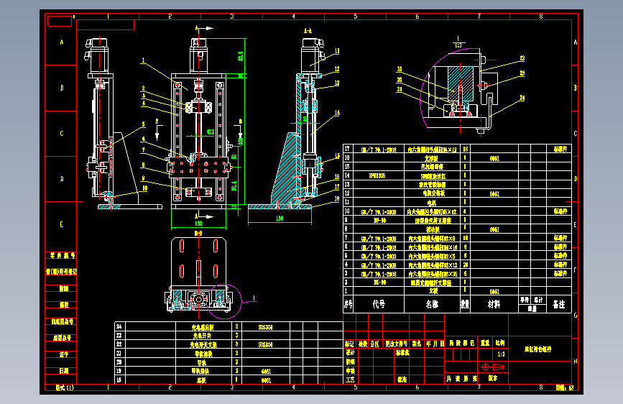Click balloon callout 10 near the base
The width and height of the screenshot is (623, 404).
pos(145,188)
